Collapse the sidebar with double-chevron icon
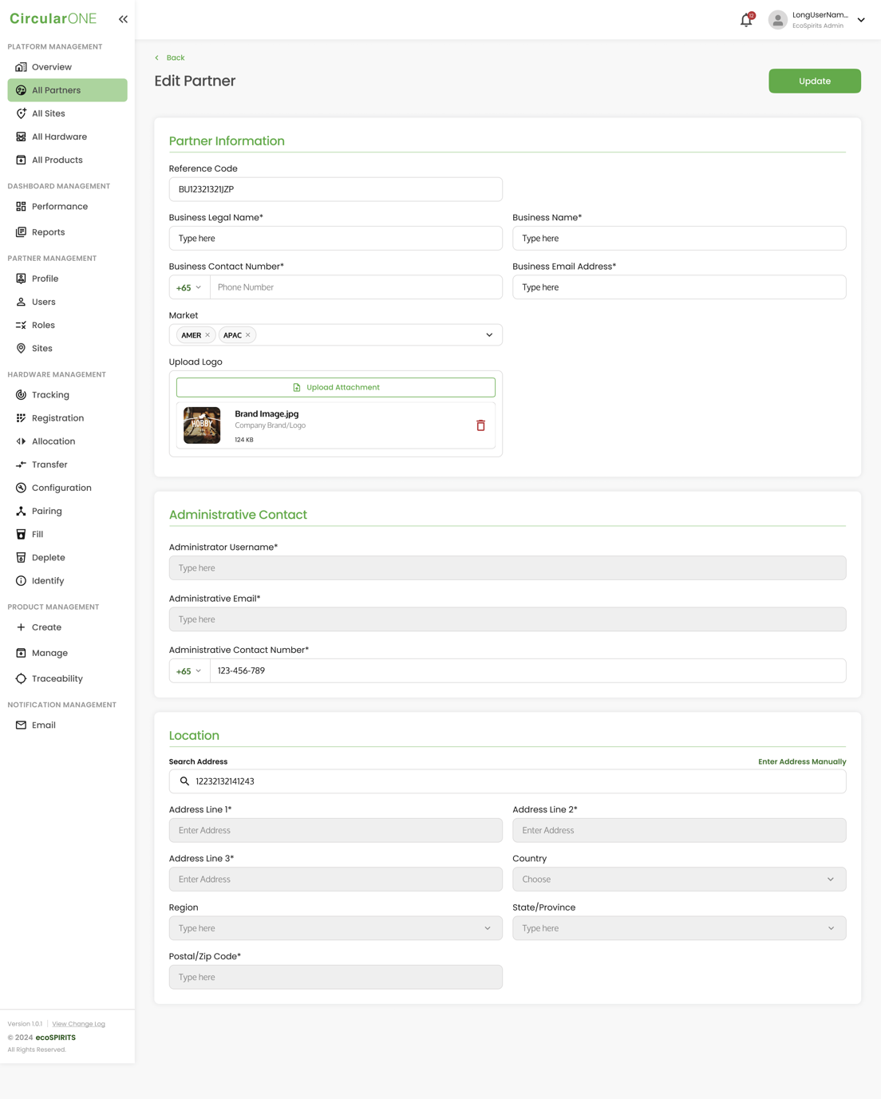 pos(123,19)
